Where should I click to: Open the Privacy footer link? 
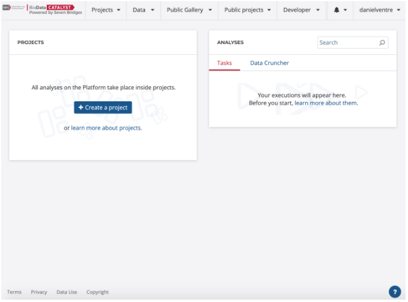[x=39, y=292]
